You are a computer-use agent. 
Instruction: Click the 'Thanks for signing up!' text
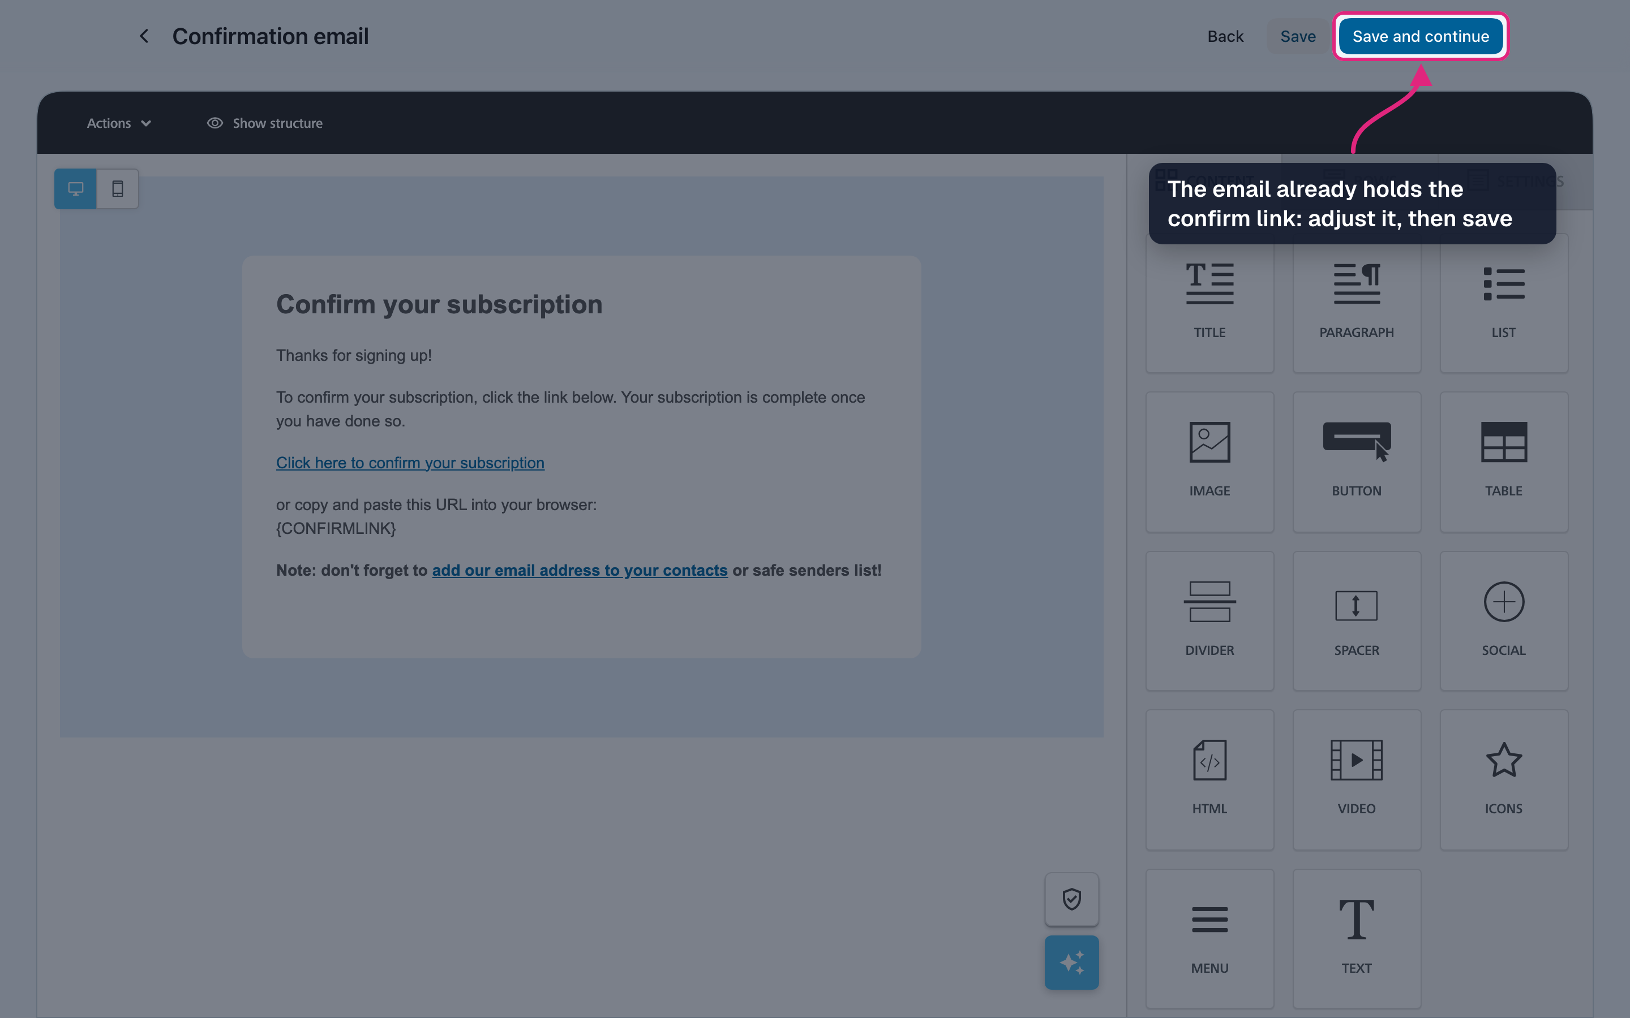pos(354,356)
